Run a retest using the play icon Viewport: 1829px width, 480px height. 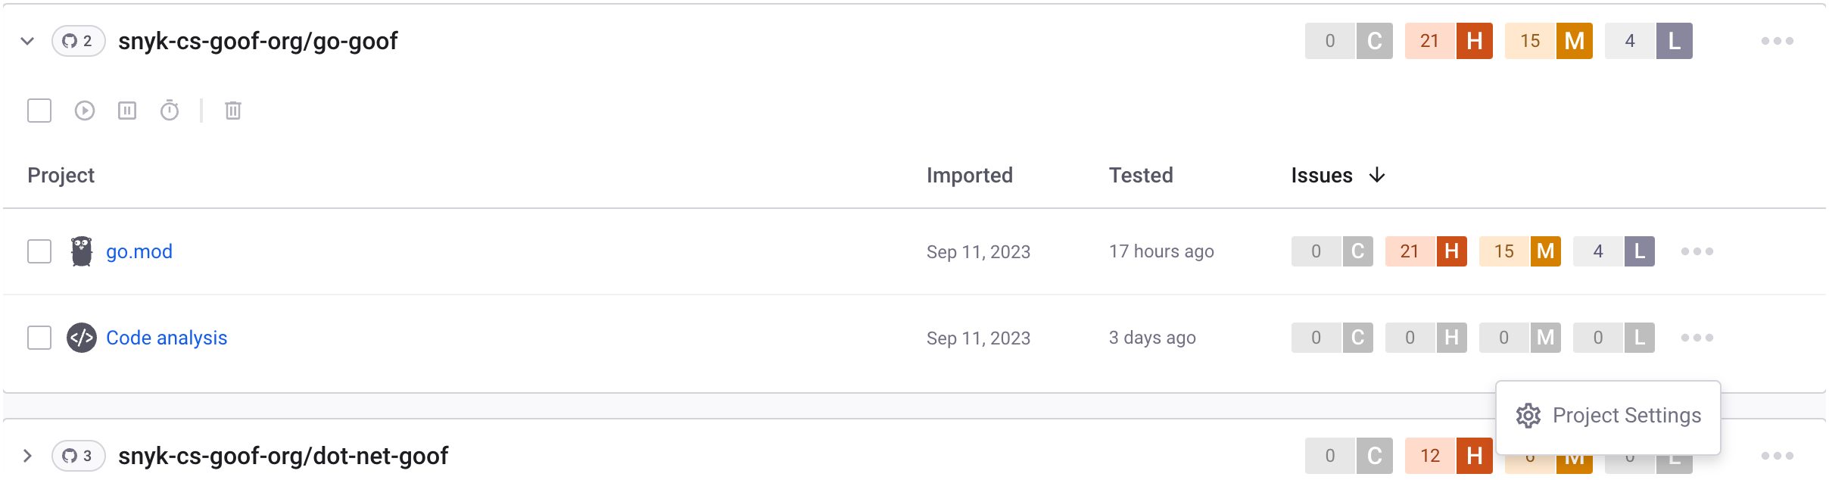(83, 111)
